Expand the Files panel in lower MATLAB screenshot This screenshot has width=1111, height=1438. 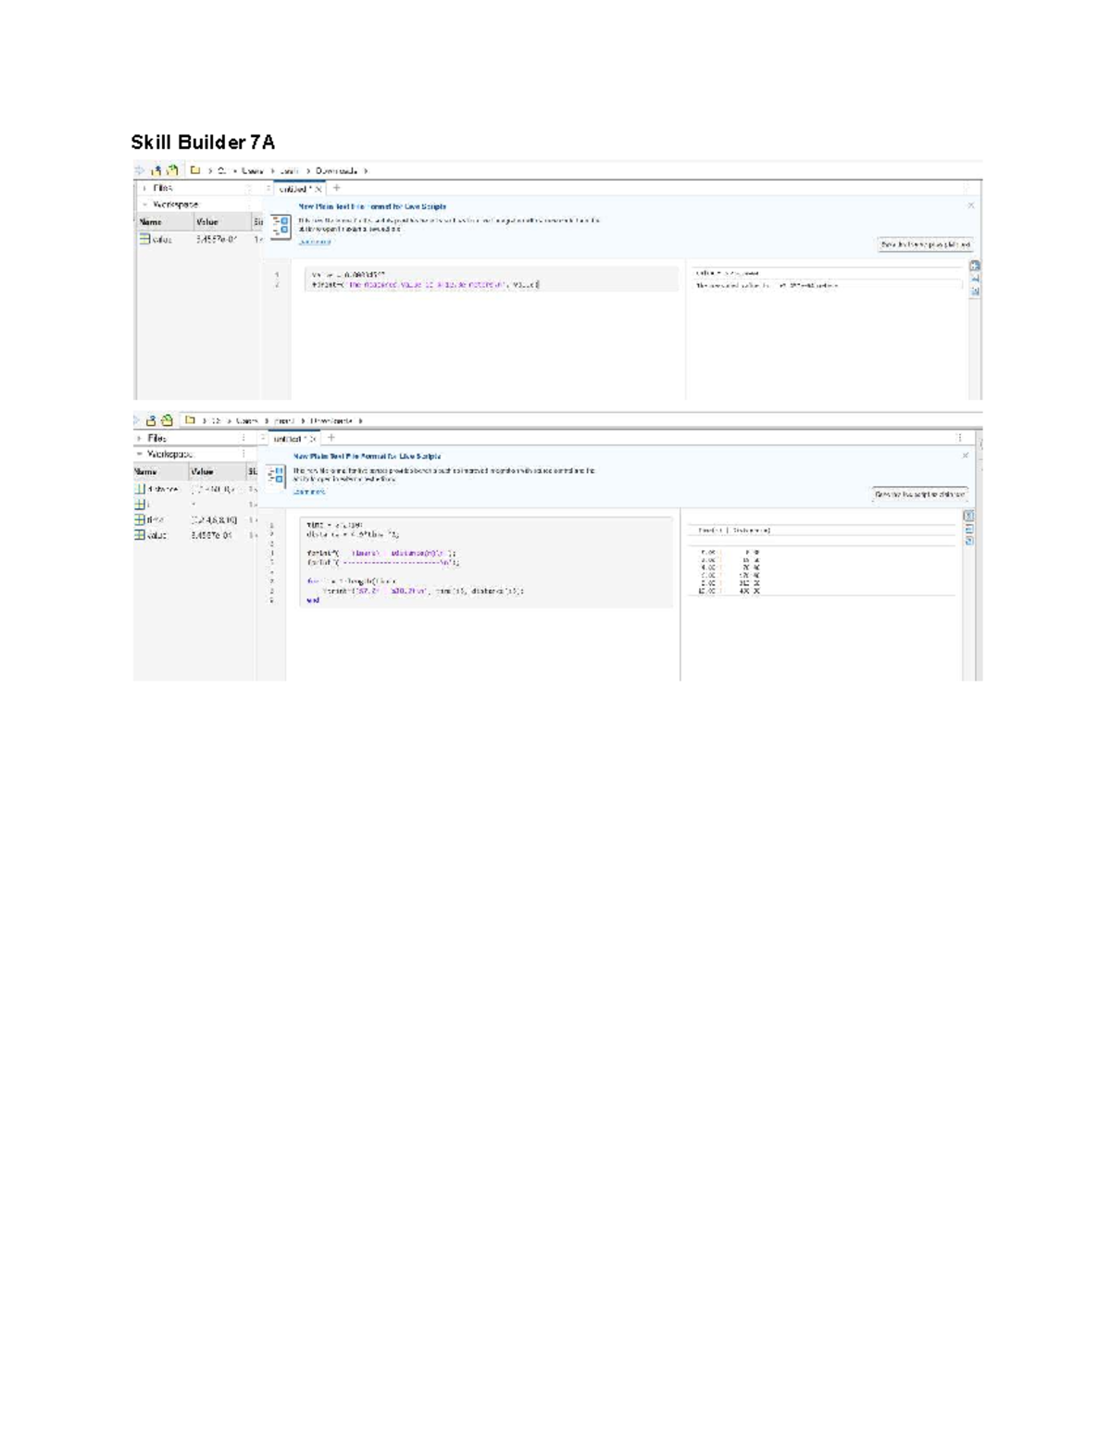tap(140, 439)
